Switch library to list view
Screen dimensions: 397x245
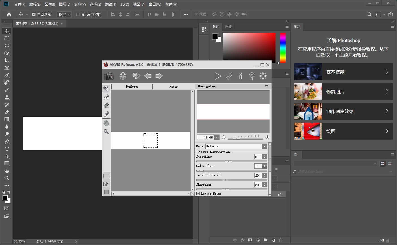tap(390, 163)
